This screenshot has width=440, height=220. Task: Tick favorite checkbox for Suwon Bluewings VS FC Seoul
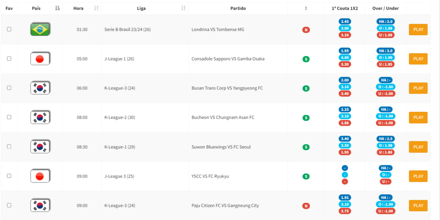(9, 147)
